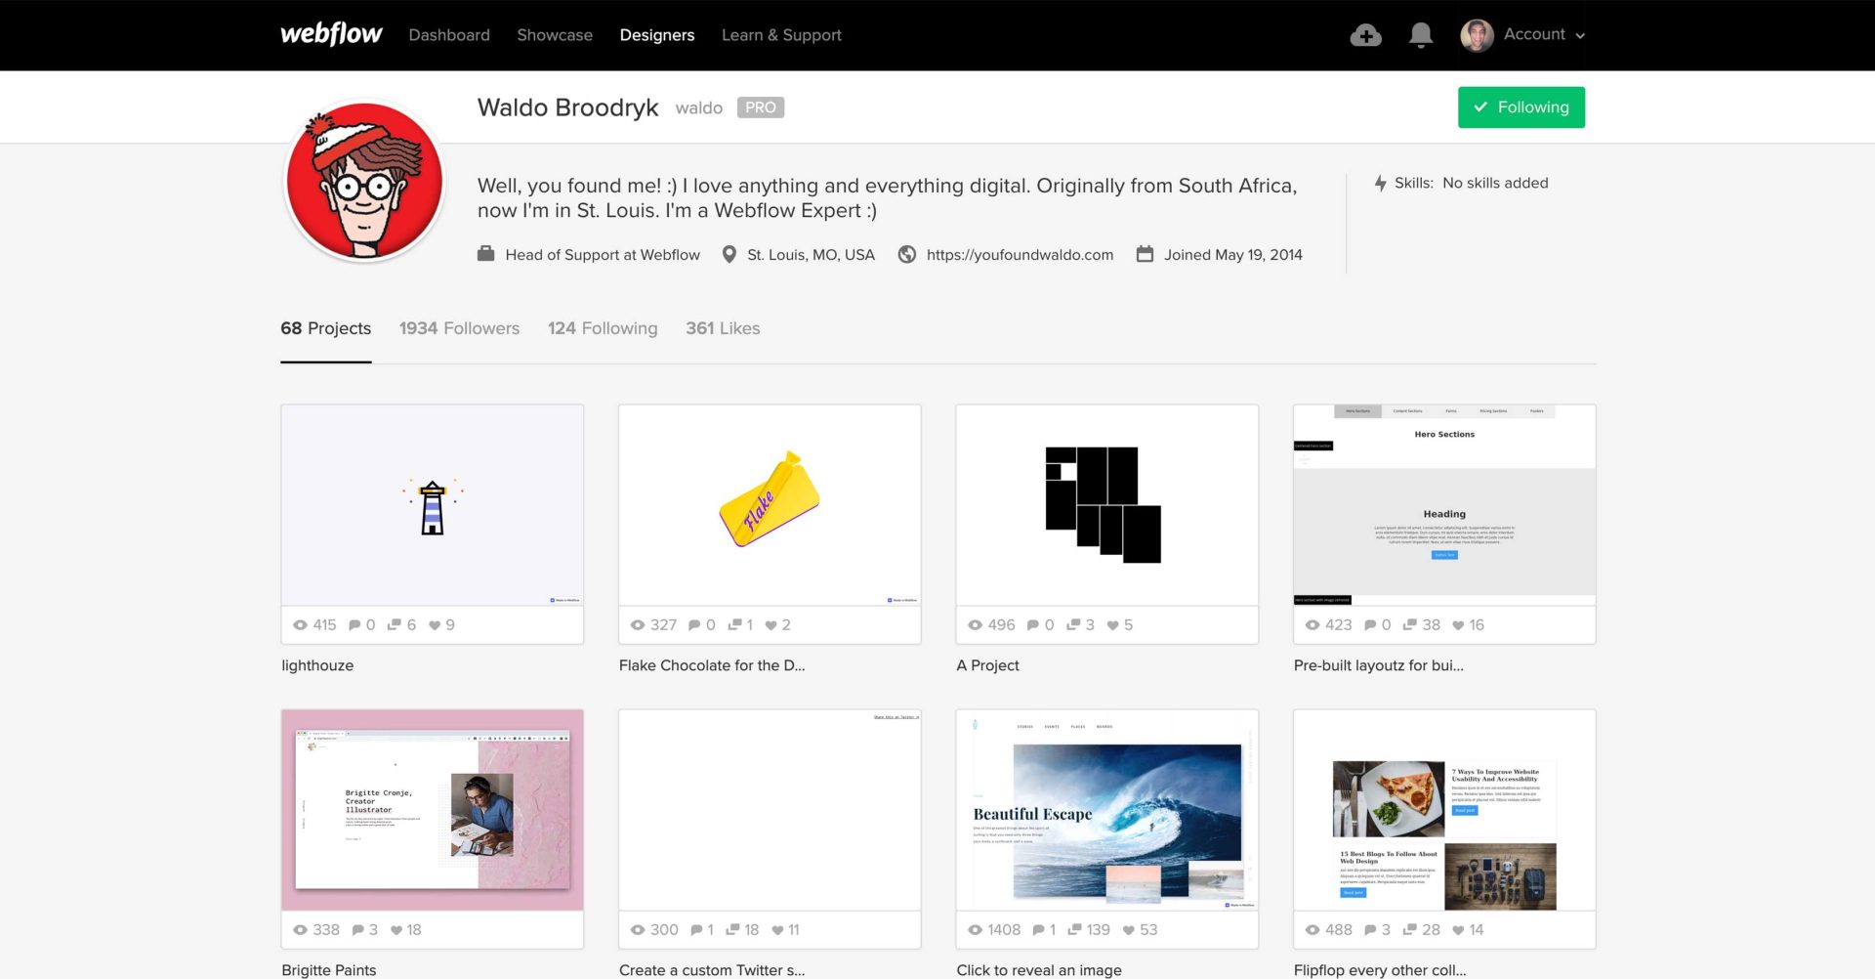Go to Showcase in top navigation
Screen dimensions: 1875x979
pos(554,35)
